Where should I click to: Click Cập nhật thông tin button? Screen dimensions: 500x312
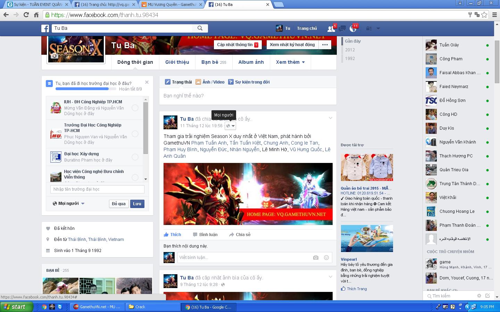click(237, 45)
